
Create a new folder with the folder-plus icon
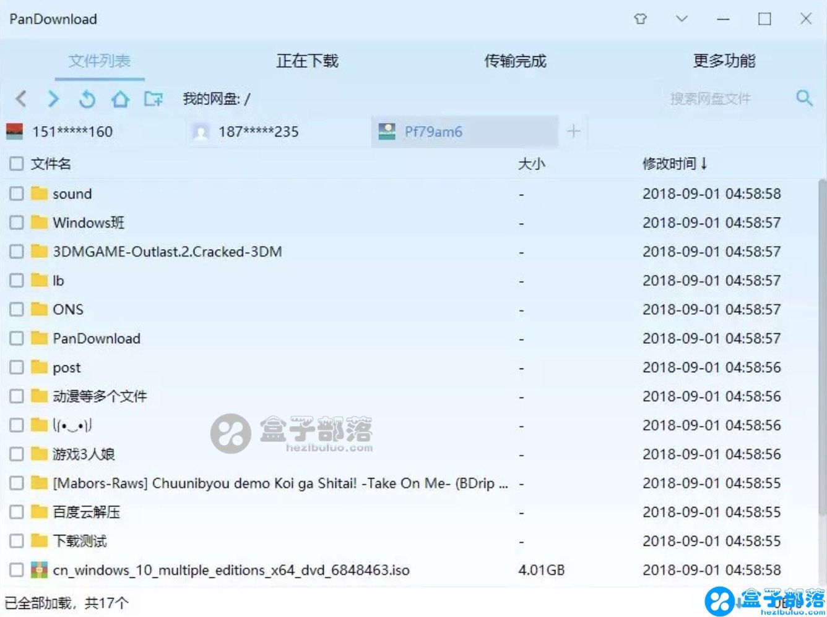(x=154, y=99)
